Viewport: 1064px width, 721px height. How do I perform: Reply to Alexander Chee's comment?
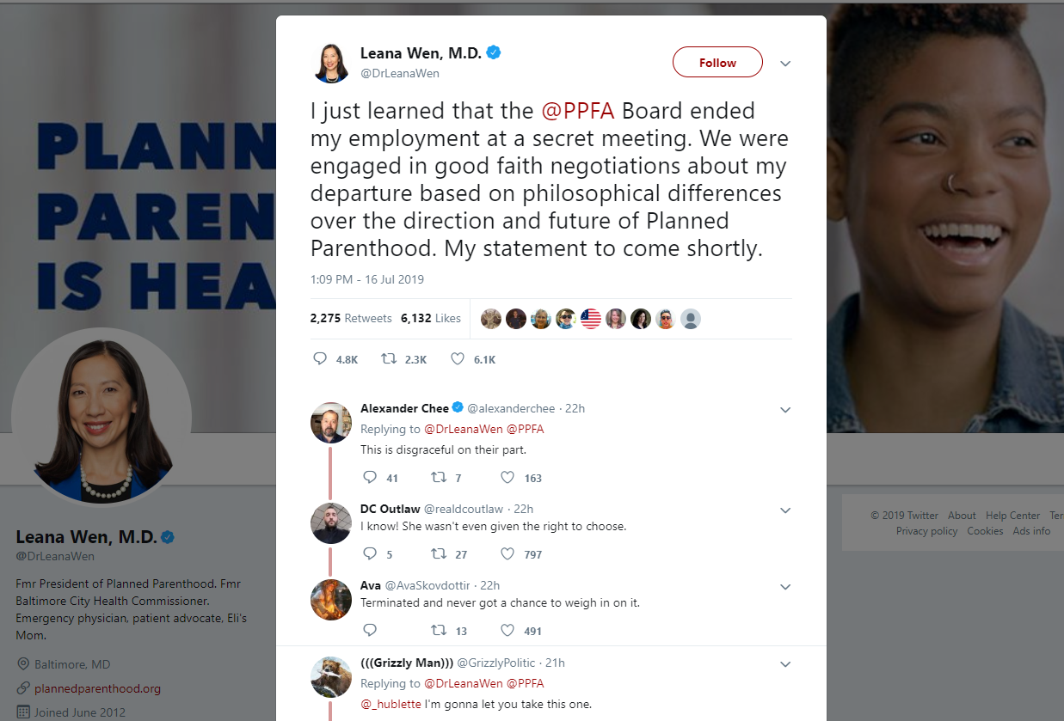click(x=371, y=478)
